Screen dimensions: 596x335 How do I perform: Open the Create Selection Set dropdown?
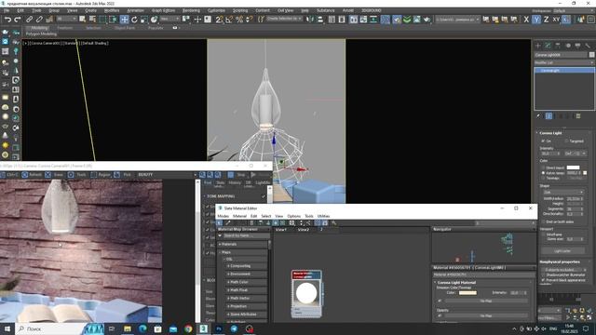(284, 19)
